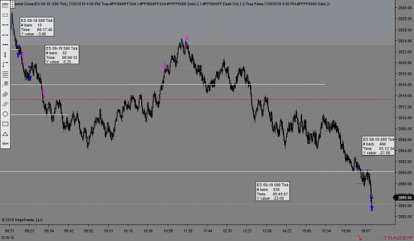Select ruler info box showing 466 bars

coord(378,146)
